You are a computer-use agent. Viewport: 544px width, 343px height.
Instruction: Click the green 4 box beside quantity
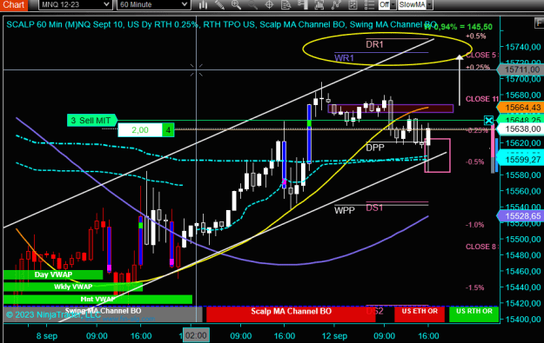click(168, 130)
